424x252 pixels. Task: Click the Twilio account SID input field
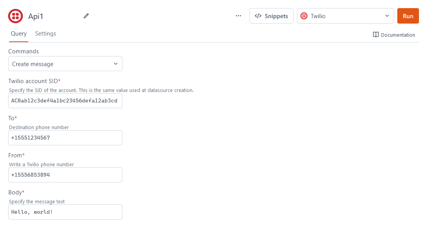pyautogui.click(x=65, y=100)
